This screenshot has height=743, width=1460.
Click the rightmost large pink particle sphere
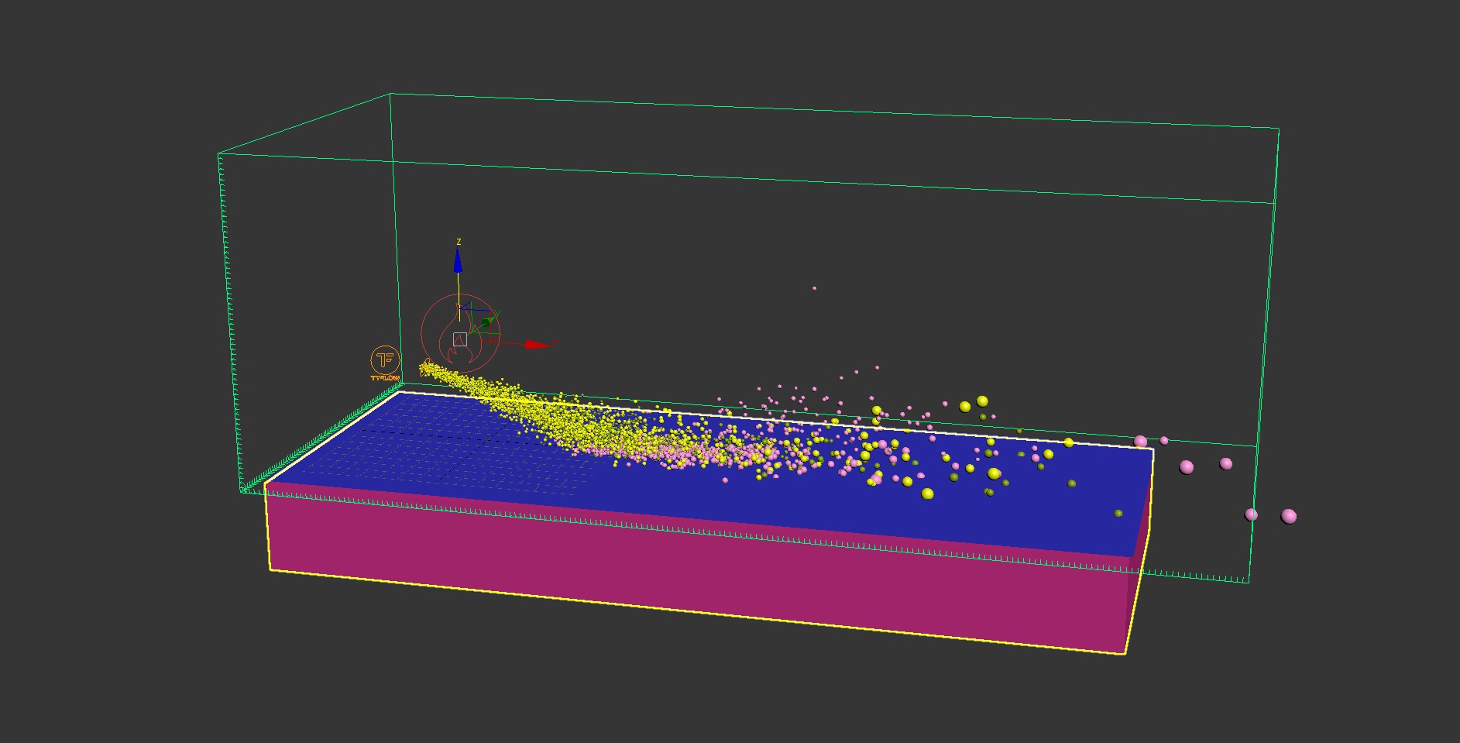click(1289, 516)
